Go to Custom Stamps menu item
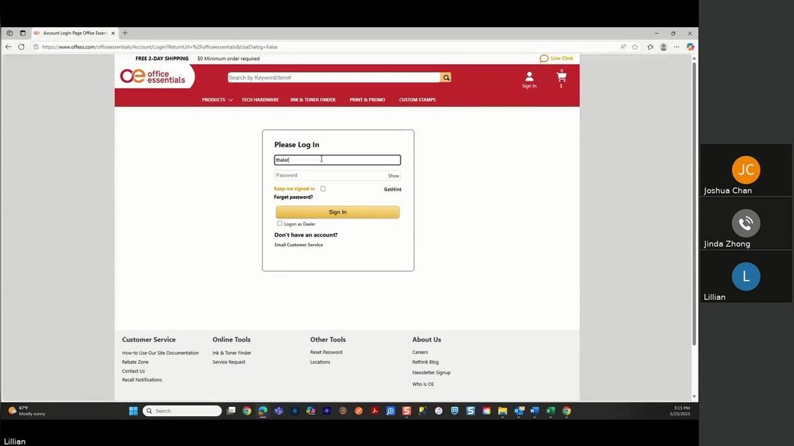Screen dimensions: 794x446 [417, 100]
